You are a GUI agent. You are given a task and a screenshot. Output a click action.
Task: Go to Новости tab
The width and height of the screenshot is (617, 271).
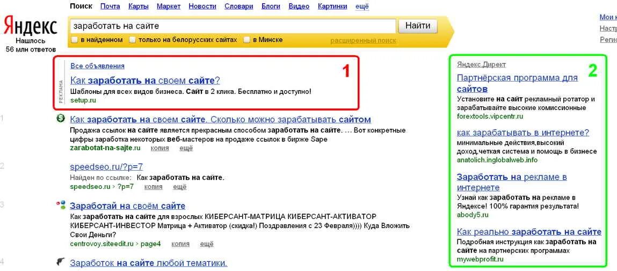coord(202,6)
